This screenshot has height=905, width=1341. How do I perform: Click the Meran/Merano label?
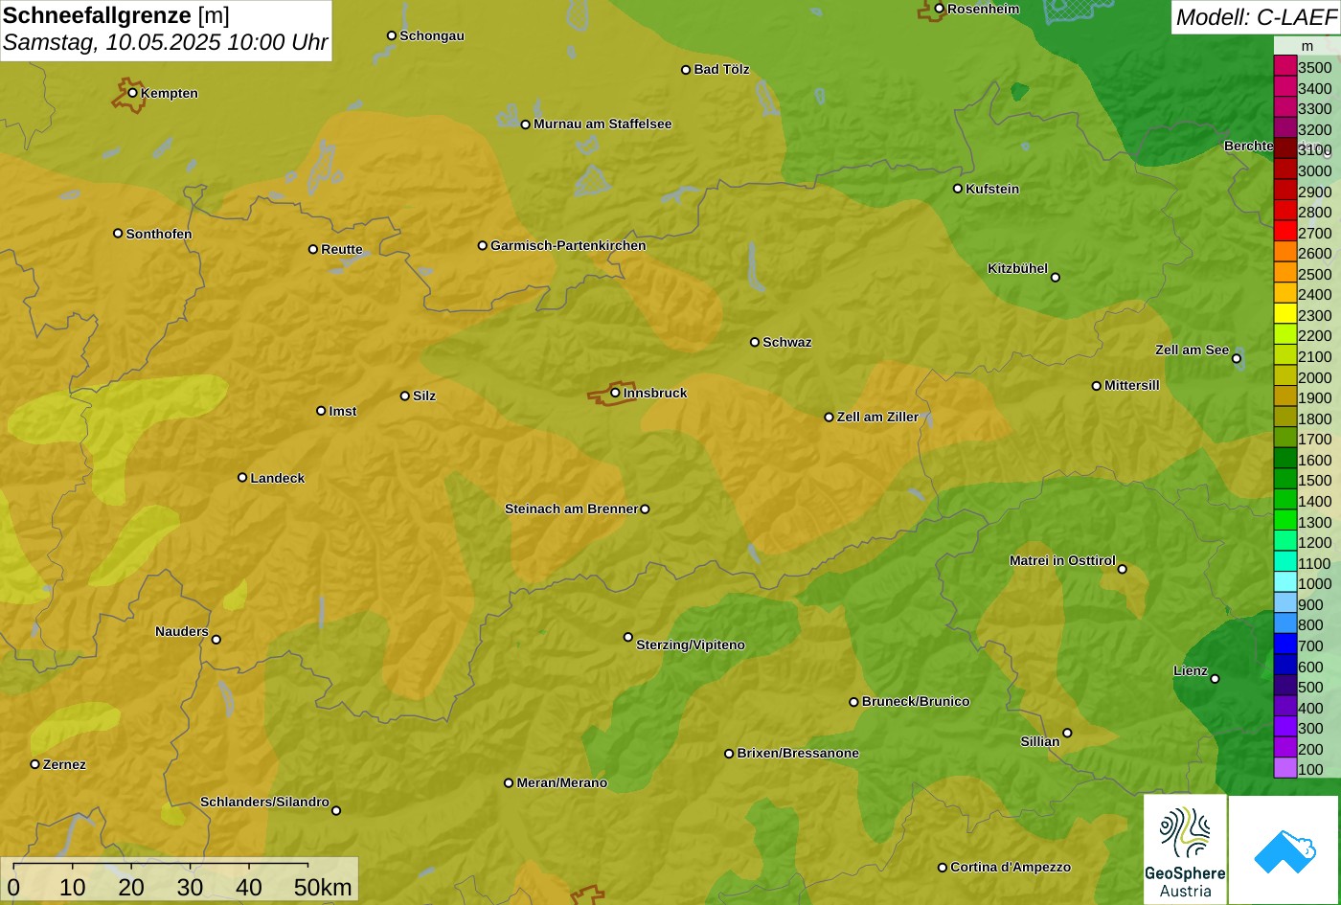tap(562, 782)
